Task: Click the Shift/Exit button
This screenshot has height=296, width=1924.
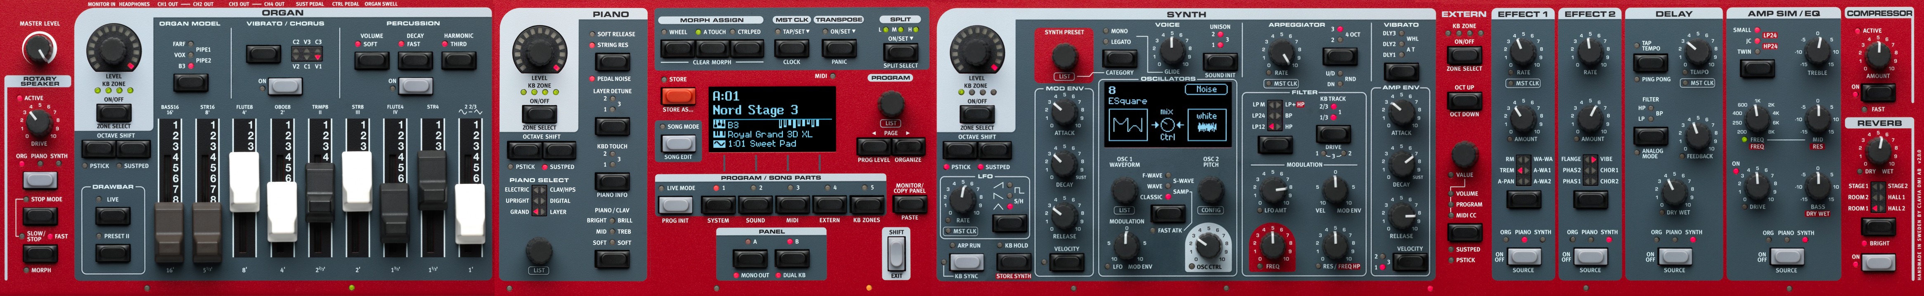Action: click(x=896, y=254)
